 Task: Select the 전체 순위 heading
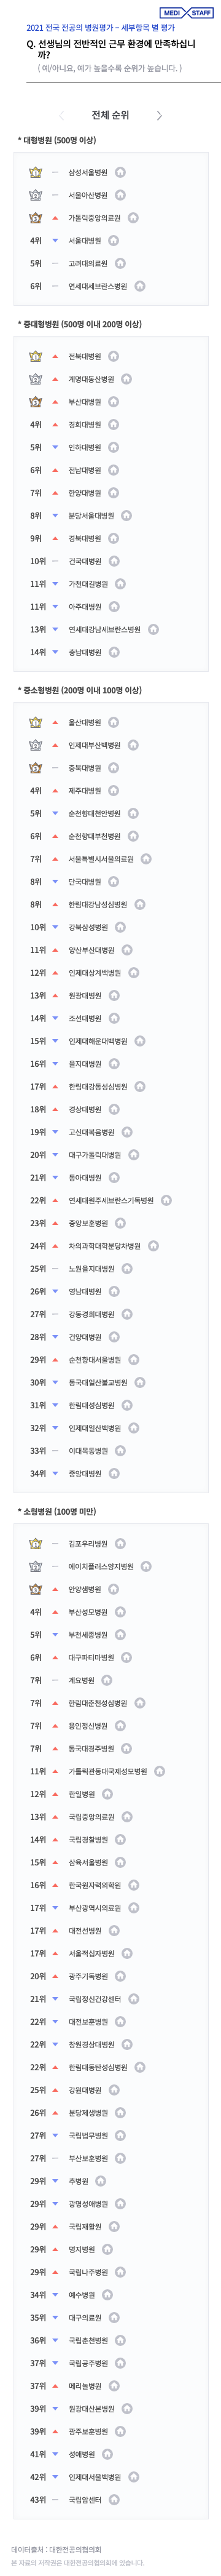pyautogui.click(x=110, y=115)
